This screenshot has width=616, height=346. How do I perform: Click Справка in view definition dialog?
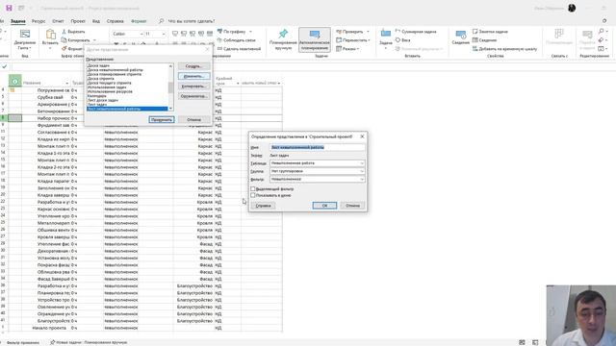pos(263,206)
